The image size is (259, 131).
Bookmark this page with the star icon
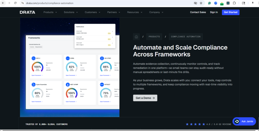point(201,3)
